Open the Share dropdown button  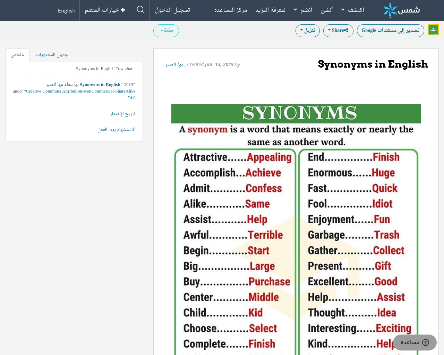coord(338,31)
